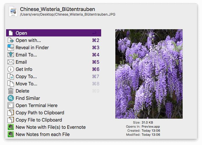Click the Delete trash can icon

pyautogui.click(x=11, y=91)
